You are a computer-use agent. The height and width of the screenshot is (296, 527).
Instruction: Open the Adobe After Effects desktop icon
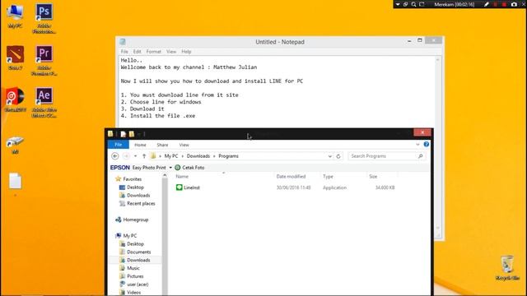point(44,102)
